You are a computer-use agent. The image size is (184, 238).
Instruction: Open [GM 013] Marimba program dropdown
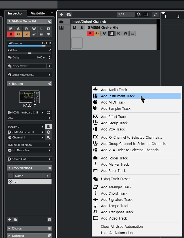tap(29, 145)
